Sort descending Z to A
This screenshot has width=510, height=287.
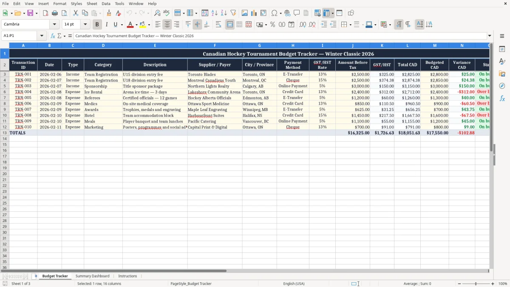(x=224, y=13)
